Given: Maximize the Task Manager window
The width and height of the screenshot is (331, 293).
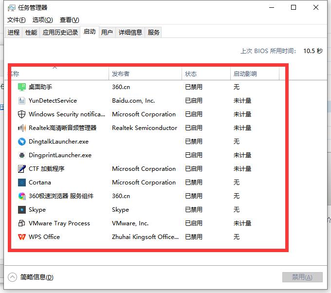Looking at the screenshot, I should coord(294,8).
